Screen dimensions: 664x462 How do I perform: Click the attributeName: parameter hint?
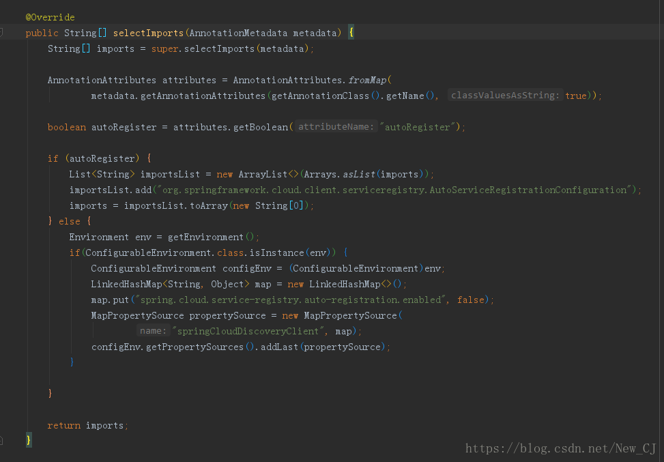[x=336, y=127]
